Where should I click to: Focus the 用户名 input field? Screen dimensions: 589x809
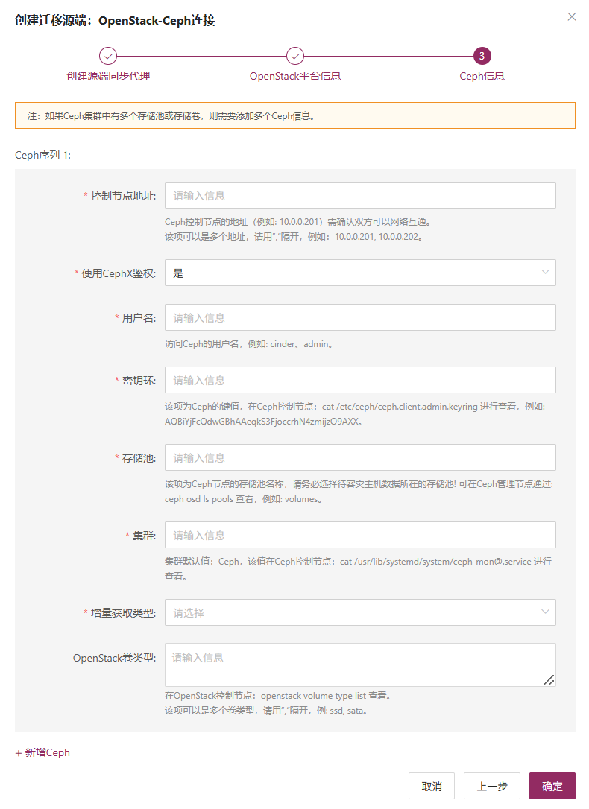click(x=360, y=317)
